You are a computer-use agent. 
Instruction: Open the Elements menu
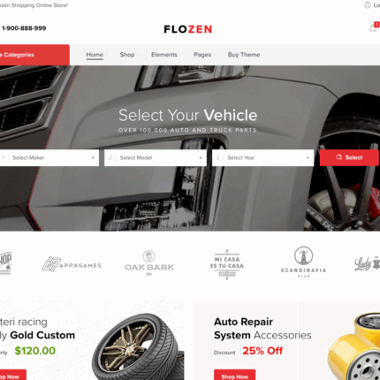[164, 55]
